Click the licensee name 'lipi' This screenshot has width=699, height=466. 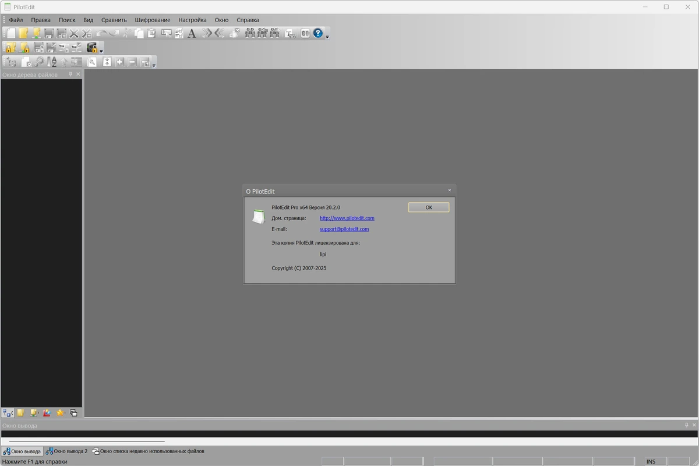pyautogui.click(x=323, y=255)
